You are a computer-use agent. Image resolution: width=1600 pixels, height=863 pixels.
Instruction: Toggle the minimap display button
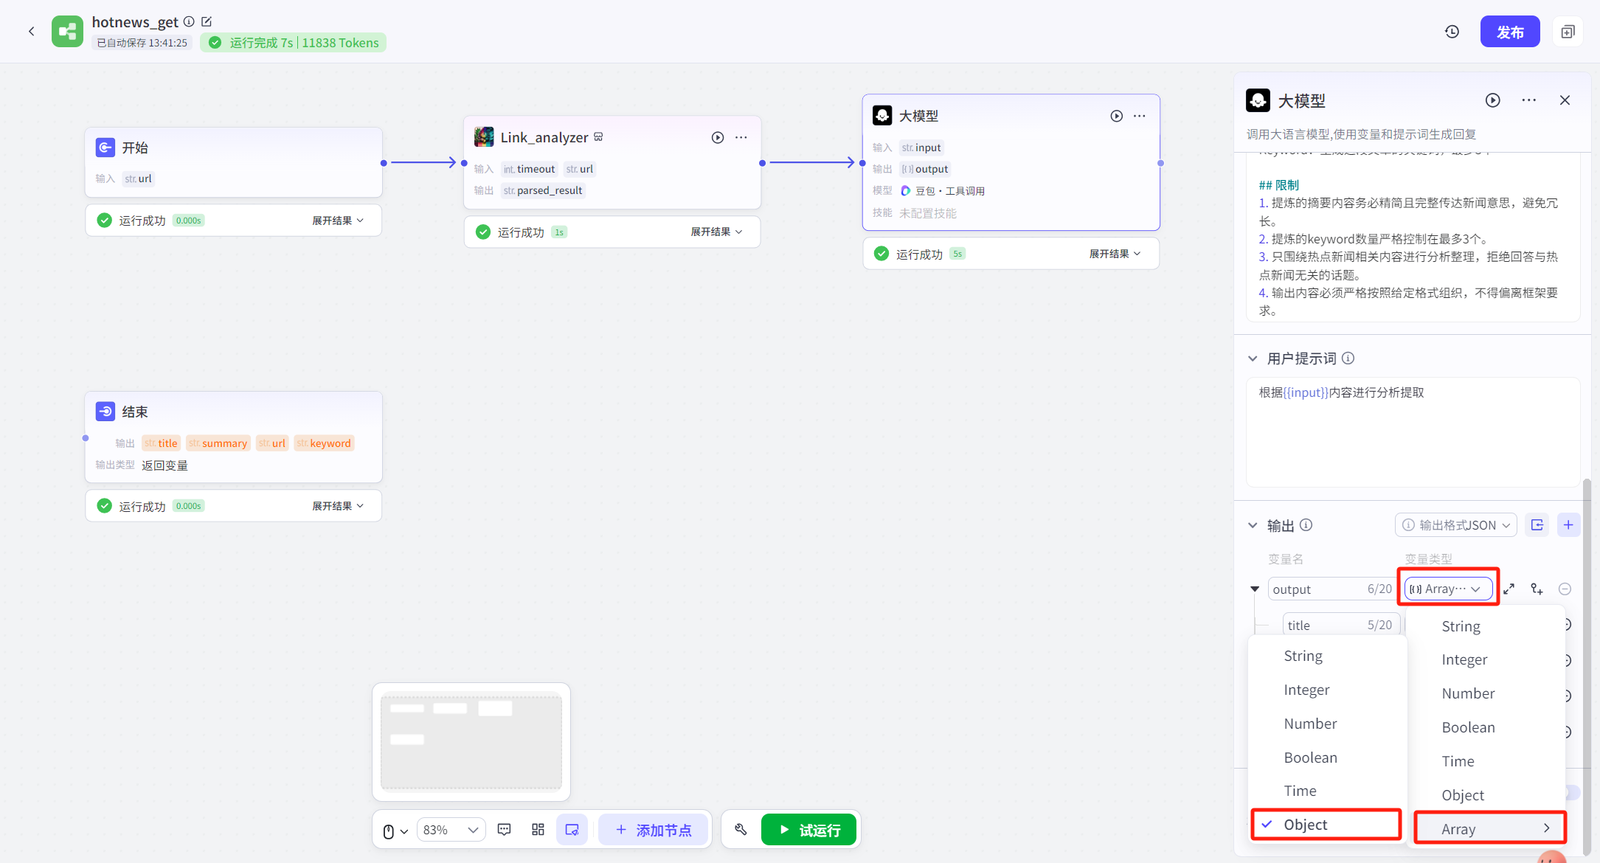pyautogui.click(x=572, y=830)
